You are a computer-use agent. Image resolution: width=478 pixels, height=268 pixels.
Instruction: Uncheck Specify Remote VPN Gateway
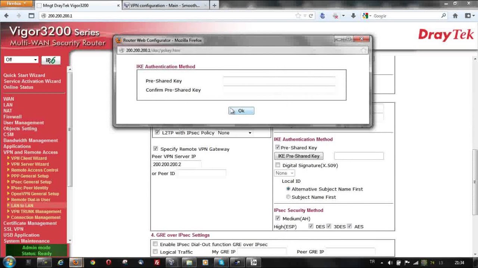click(x=155, y=149)
